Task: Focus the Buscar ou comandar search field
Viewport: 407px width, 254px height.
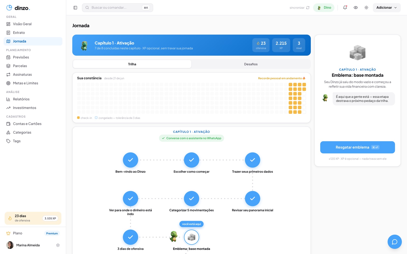Action: (118, 8)
